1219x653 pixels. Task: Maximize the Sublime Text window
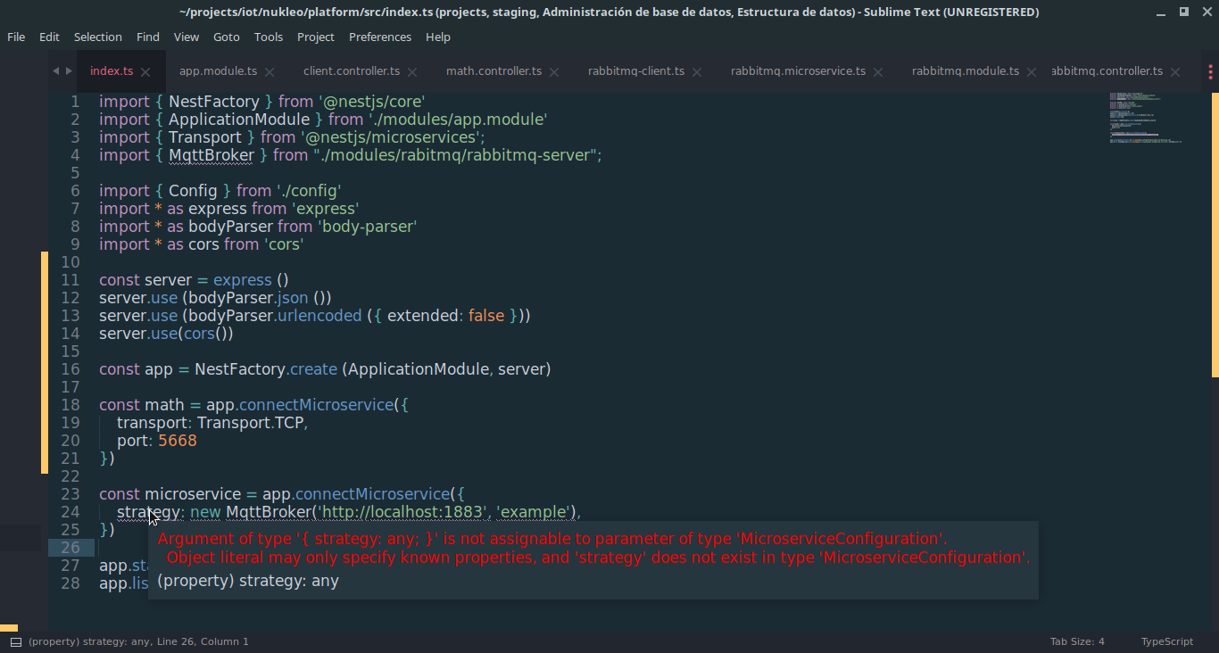(1184, 12)
